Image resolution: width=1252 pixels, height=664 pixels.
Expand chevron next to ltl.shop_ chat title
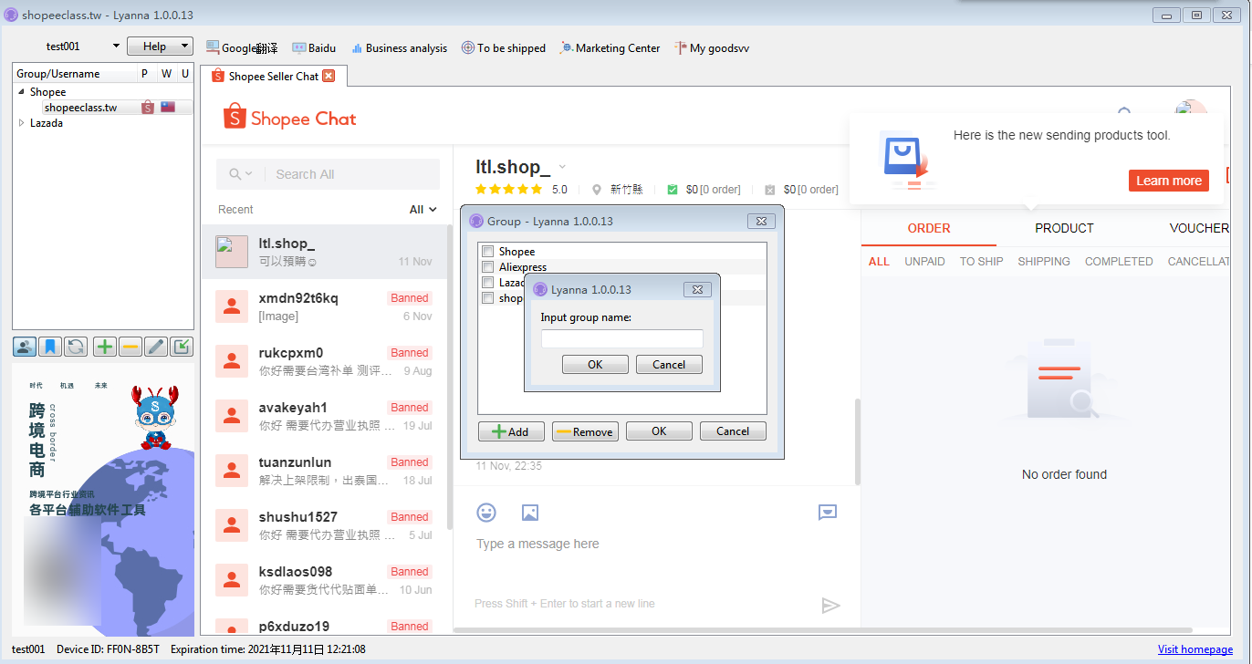(x=562, y=166)
